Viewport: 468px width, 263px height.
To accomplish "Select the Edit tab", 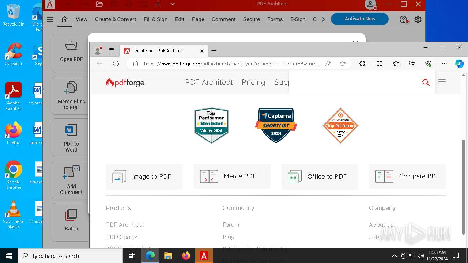I will [x=180, y=19].
